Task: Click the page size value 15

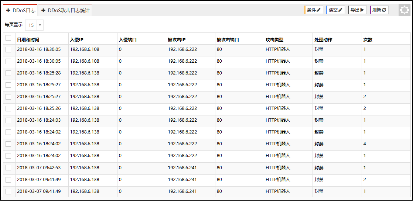Action: pos(31,25)
